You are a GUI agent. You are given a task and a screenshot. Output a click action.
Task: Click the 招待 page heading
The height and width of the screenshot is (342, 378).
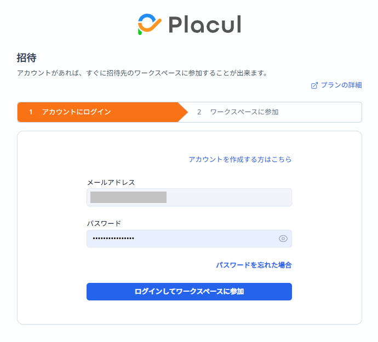pyautogui.click(x=26, y=57)
